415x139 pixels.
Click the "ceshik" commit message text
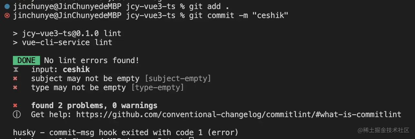tap(270, 15)
